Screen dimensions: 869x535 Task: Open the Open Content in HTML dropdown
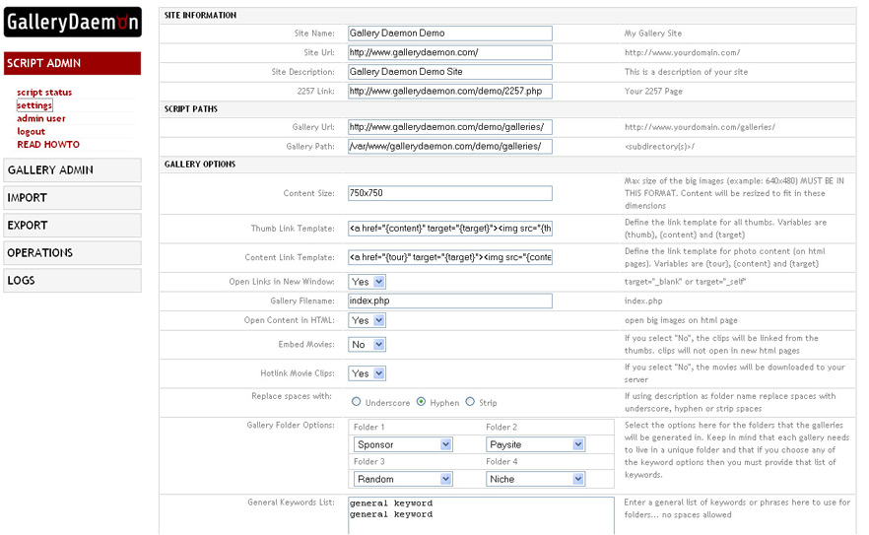(x=367, y=320)
